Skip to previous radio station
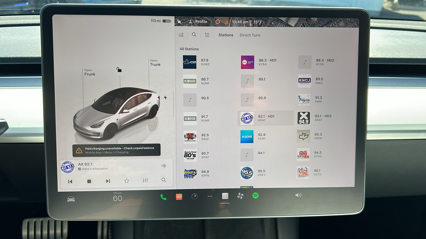426x239 pixels. [x=70, y=182]
